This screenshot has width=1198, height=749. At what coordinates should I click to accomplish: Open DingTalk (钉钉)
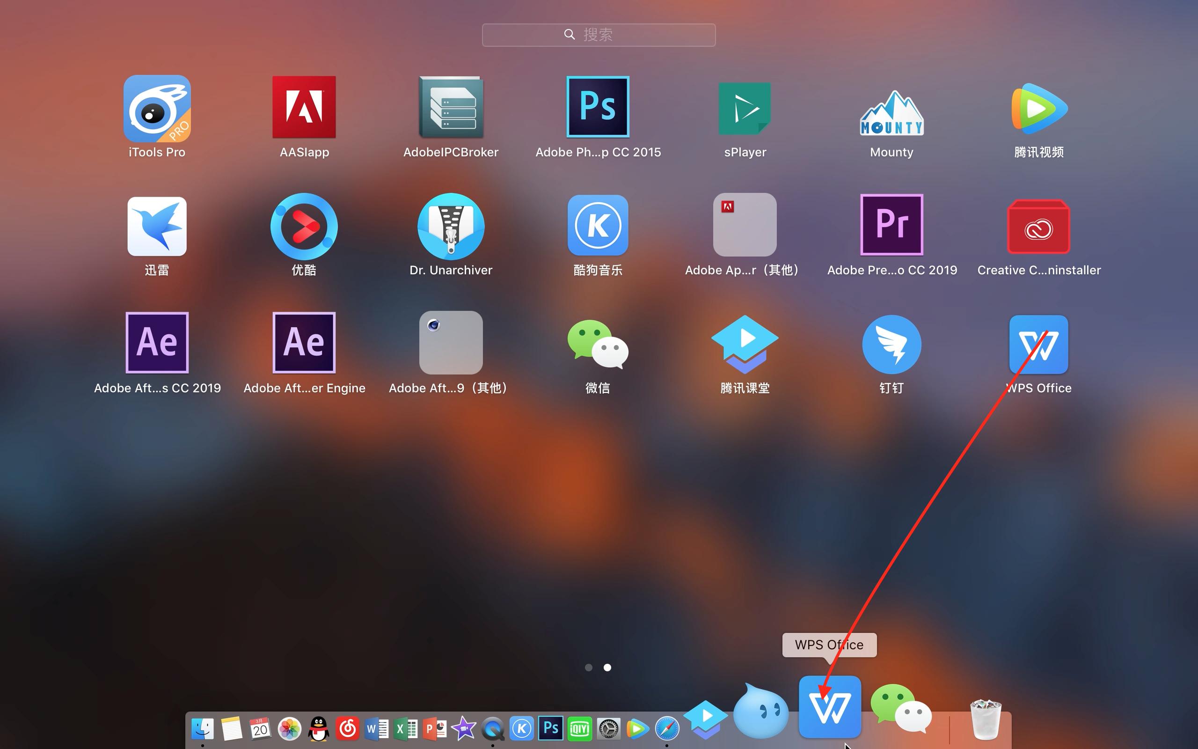tap(891, 344)
